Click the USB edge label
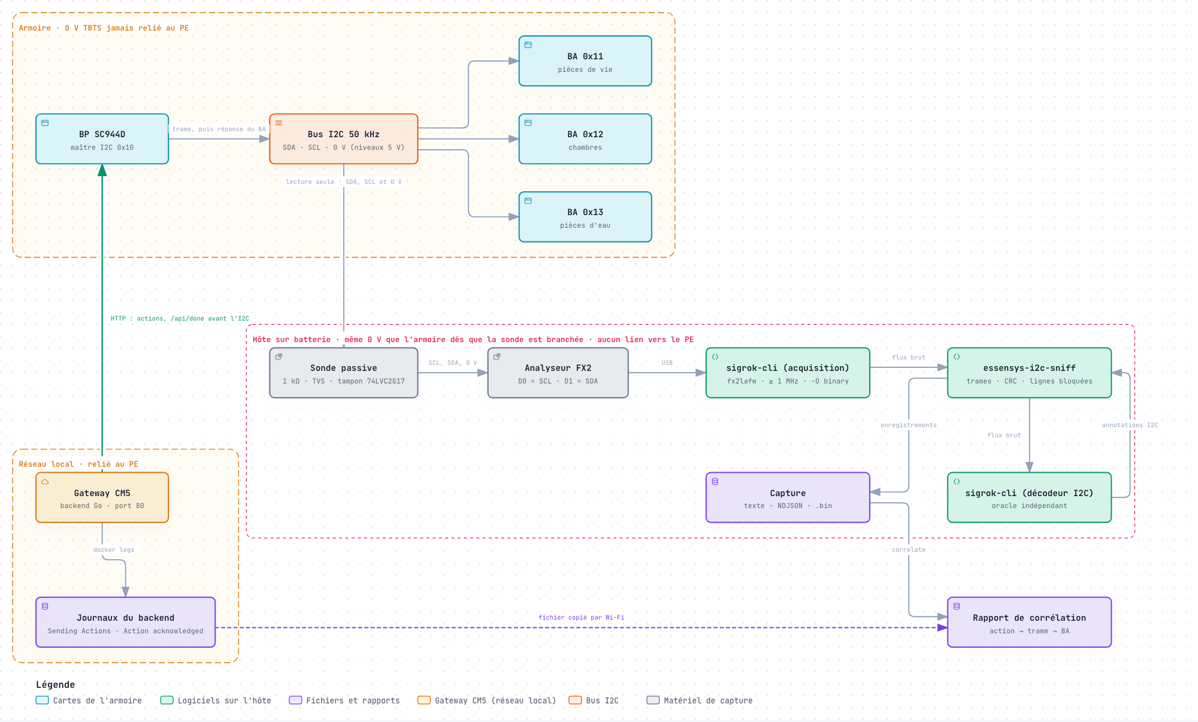 coord(667,362)
